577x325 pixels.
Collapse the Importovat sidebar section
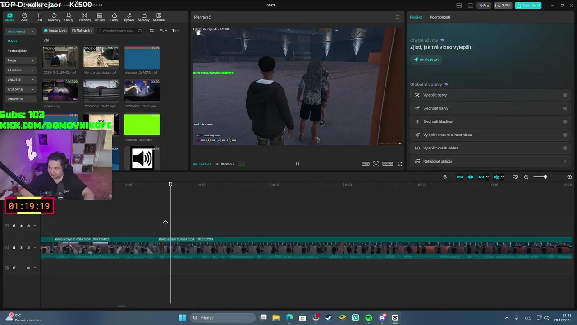pyautogui.click(x=21, y=32)
